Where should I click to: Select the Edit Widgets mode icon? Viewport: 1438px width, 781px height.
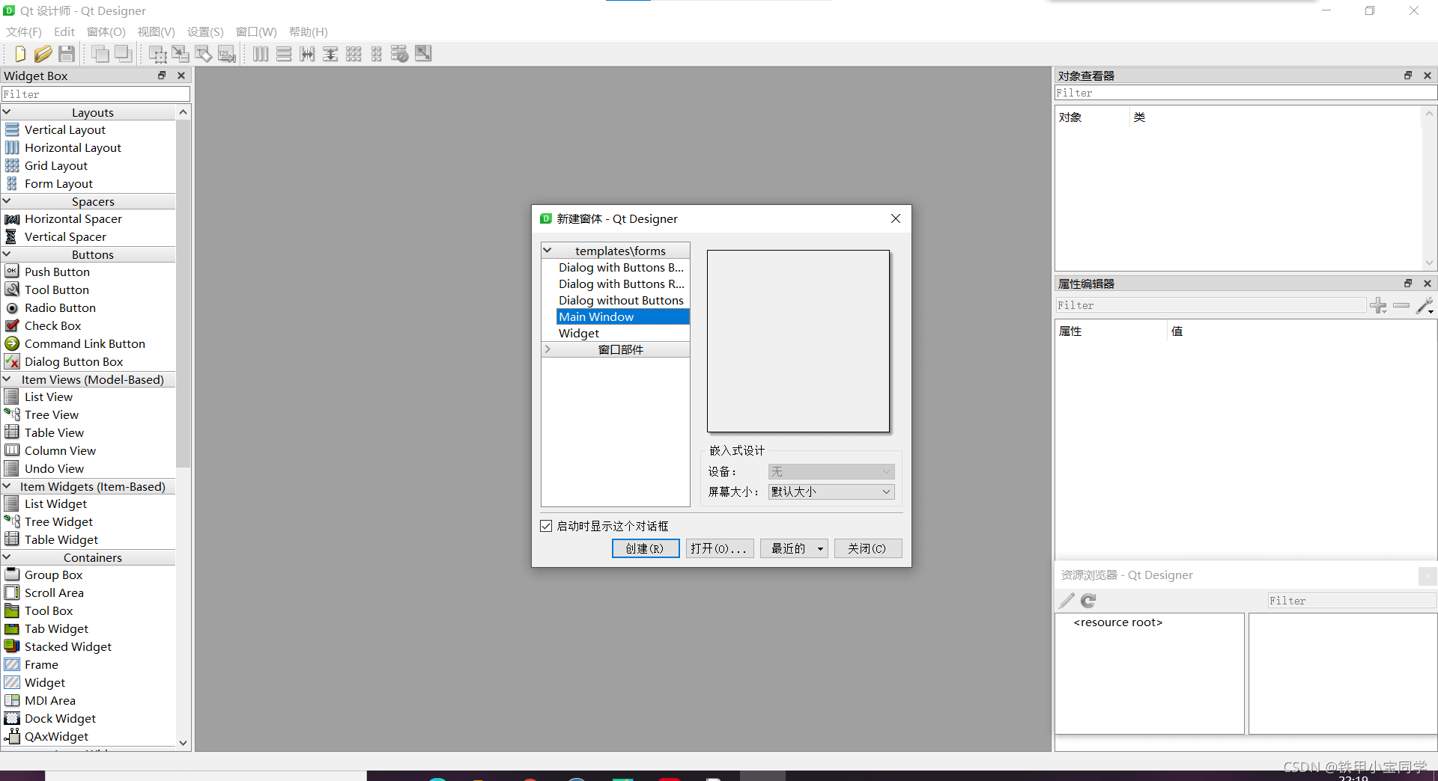click(x=157, y=54)
